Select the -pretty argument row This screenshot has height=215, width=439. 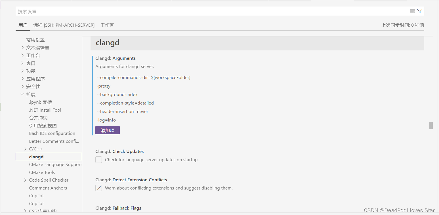point(104,86)
